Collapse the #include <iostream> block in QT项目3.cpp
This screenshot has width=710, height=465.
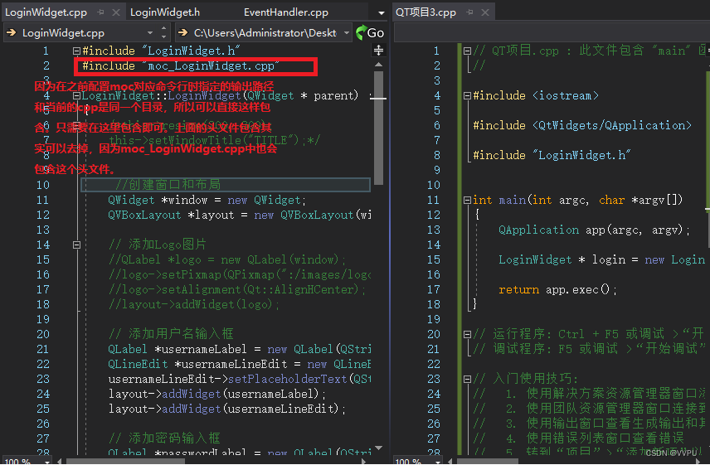click(x=467, y=96)
